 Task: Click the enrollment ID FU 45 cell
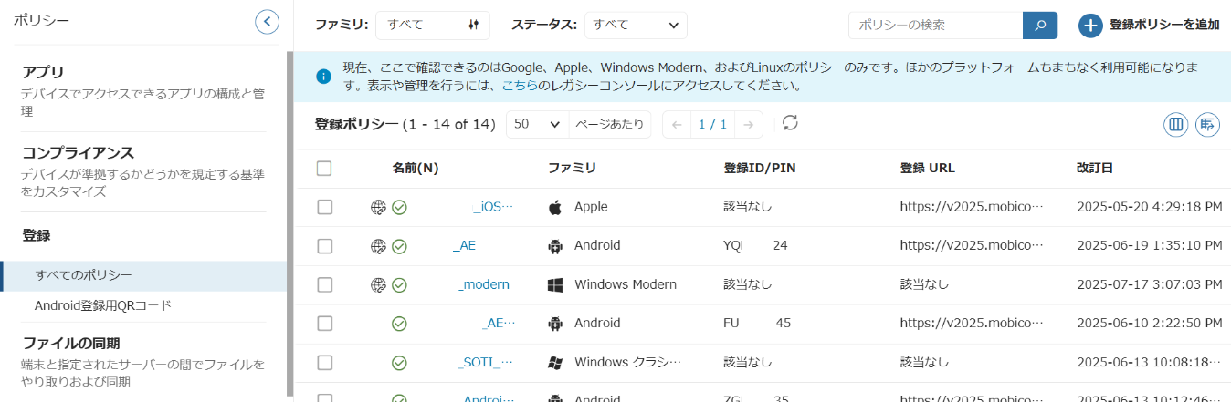pyautogui.click(x=757, y=324)
